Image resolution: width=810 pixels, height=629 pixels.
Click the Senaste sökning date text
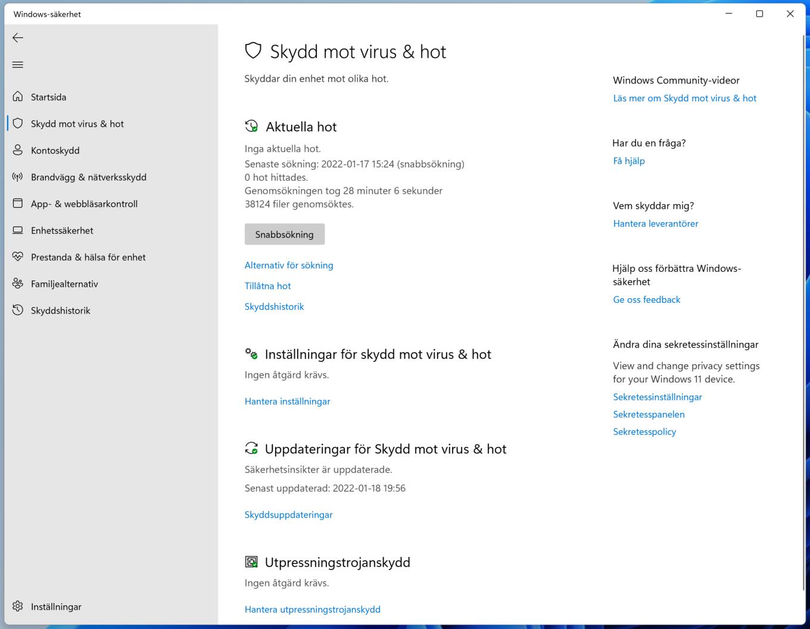pos(354,164)
